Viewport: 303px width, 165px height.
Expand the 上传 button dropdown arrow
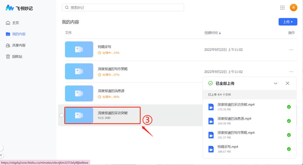point(292,22)
